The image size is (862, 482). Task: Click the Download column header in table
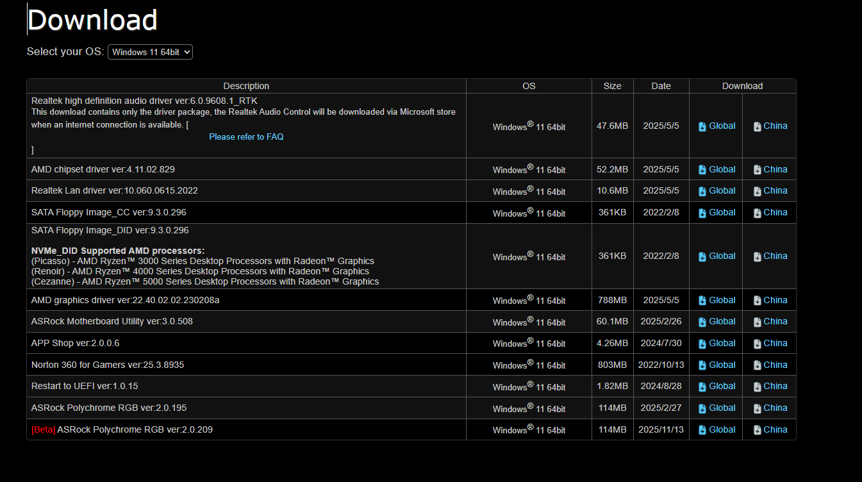pyautogui.click(x=743, y=86)
